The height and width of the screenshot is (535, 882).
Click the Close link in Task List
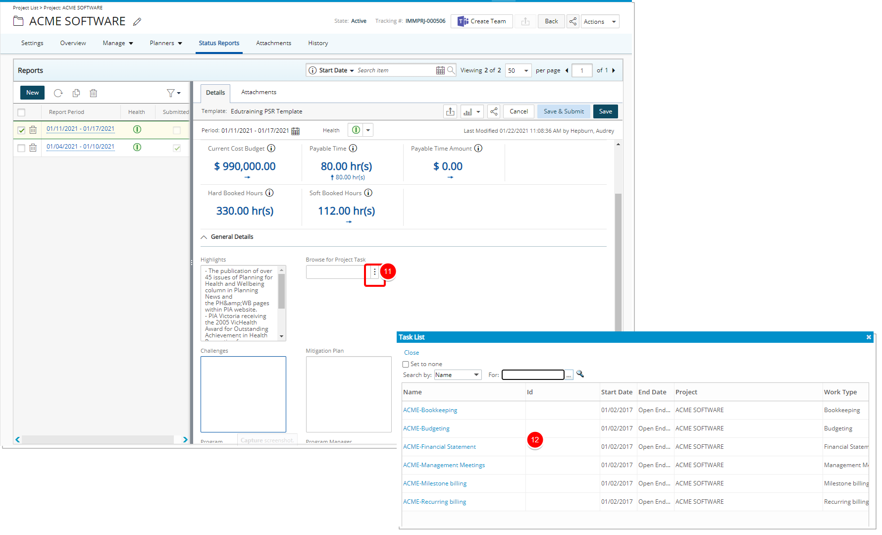pos(412,353)
